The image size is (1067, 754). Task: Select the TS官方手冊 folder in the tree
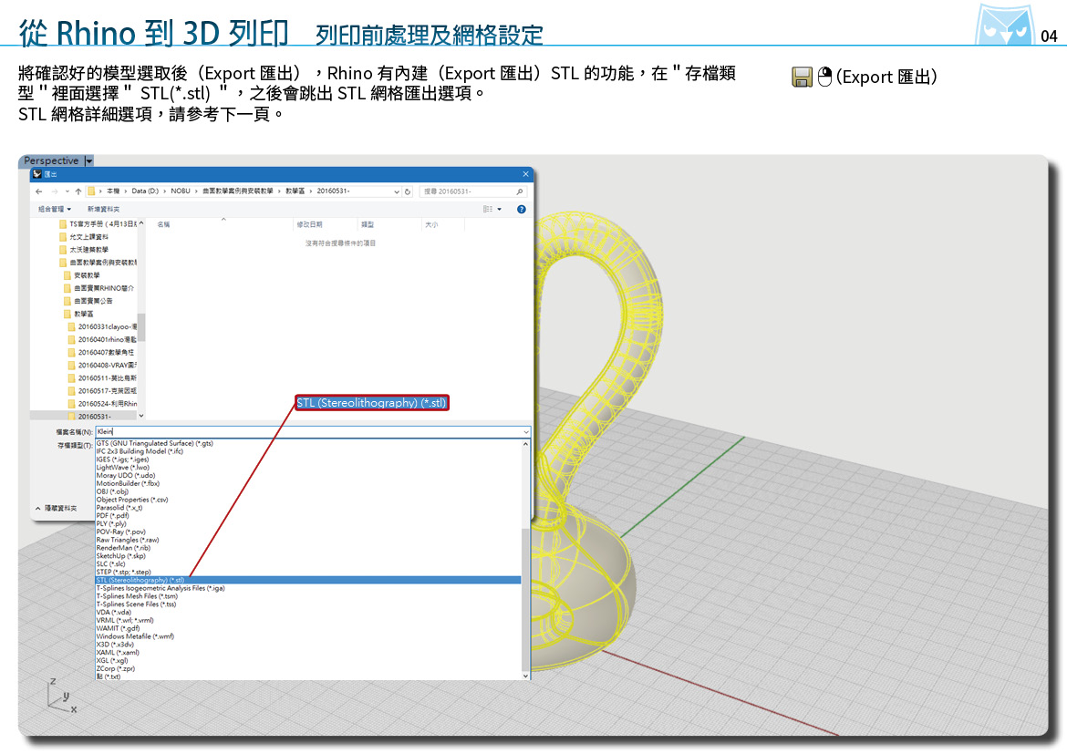98,224
